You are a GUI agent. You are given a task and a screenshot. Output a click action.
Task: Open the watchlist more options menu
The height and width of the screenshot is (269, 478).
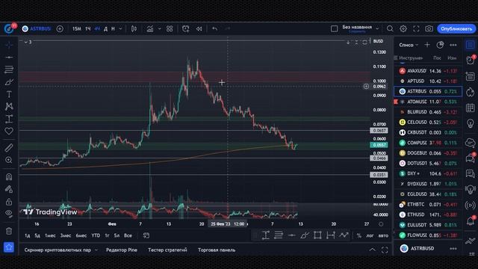point(453,45)
